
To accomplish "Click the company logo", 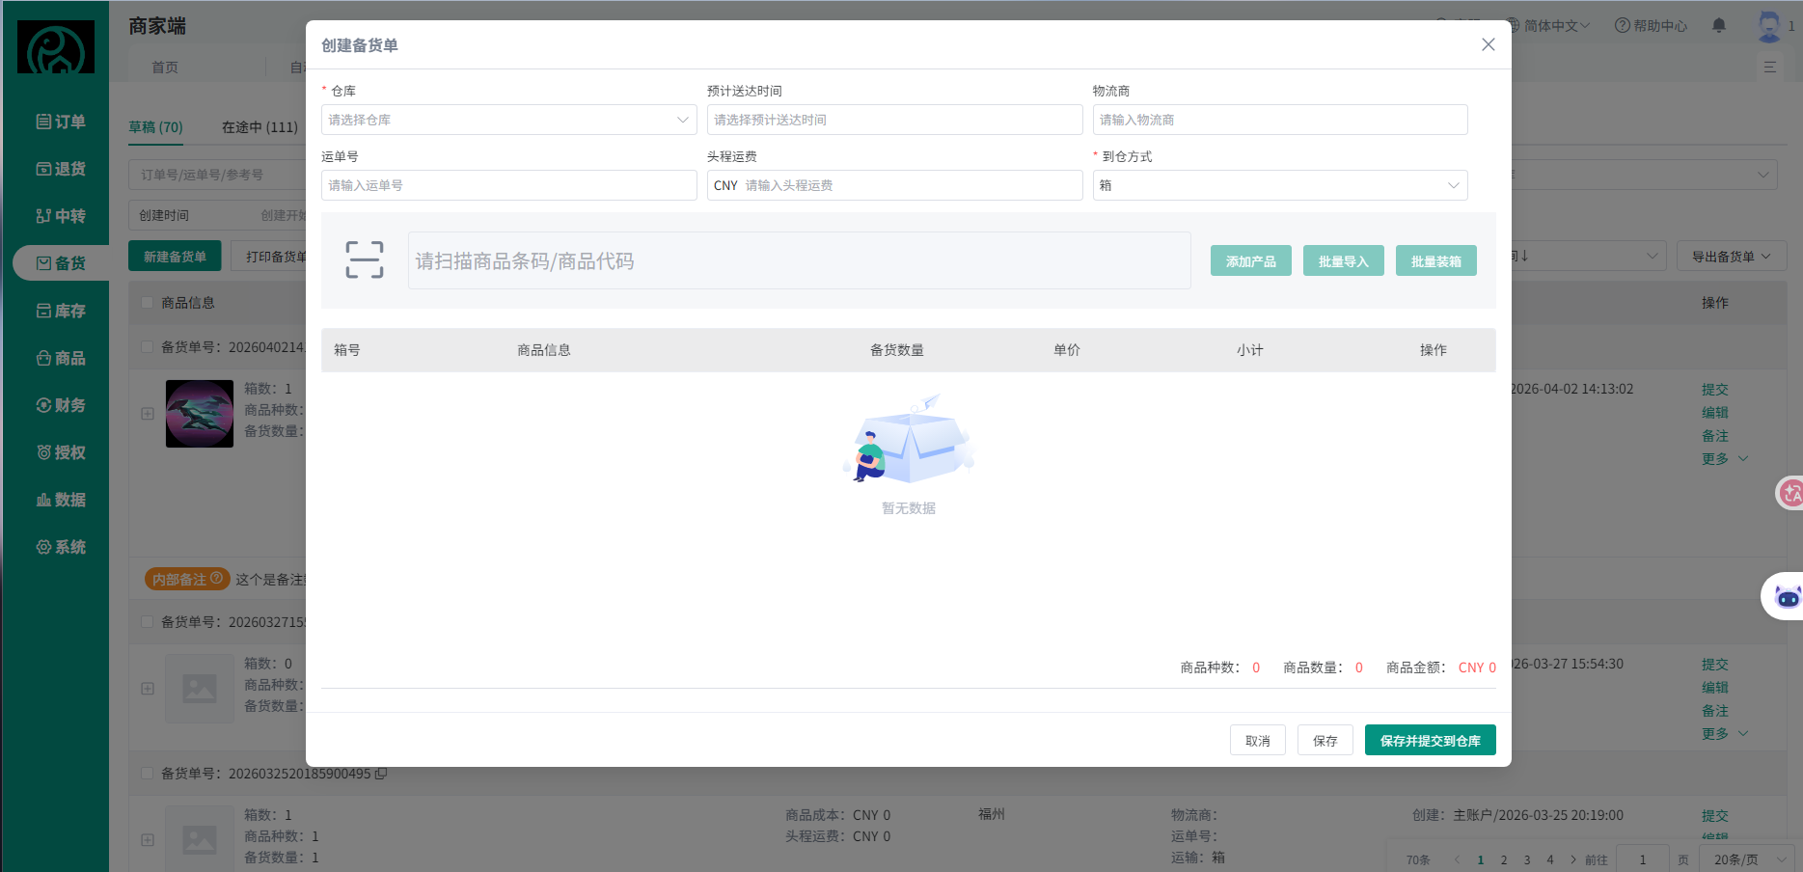I will point(56,47).
